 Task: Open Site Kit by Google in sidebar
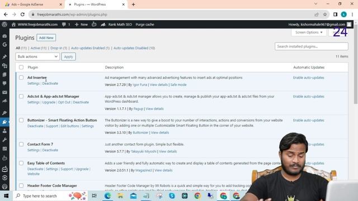tap(4, 45)
